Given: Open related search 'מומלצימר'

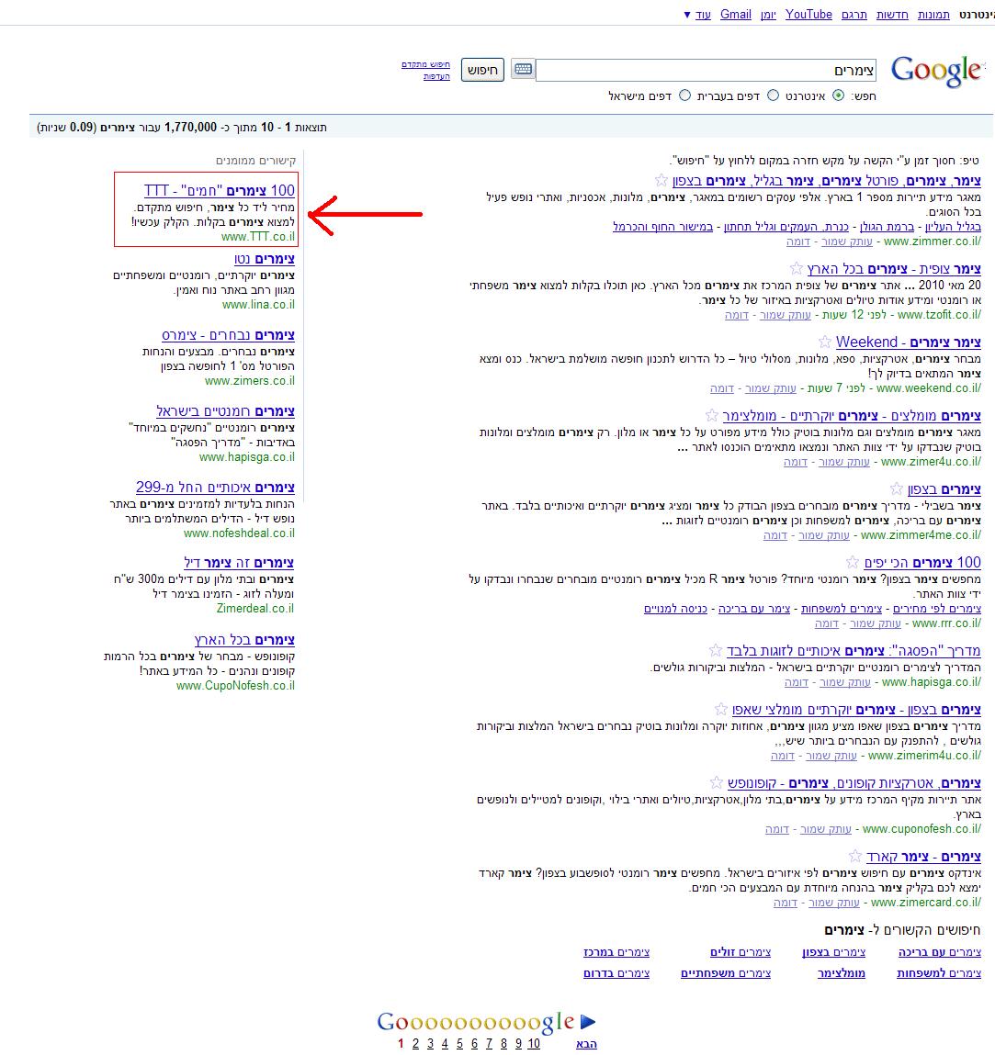Looking at the screenshot, I should coord(842,973).
